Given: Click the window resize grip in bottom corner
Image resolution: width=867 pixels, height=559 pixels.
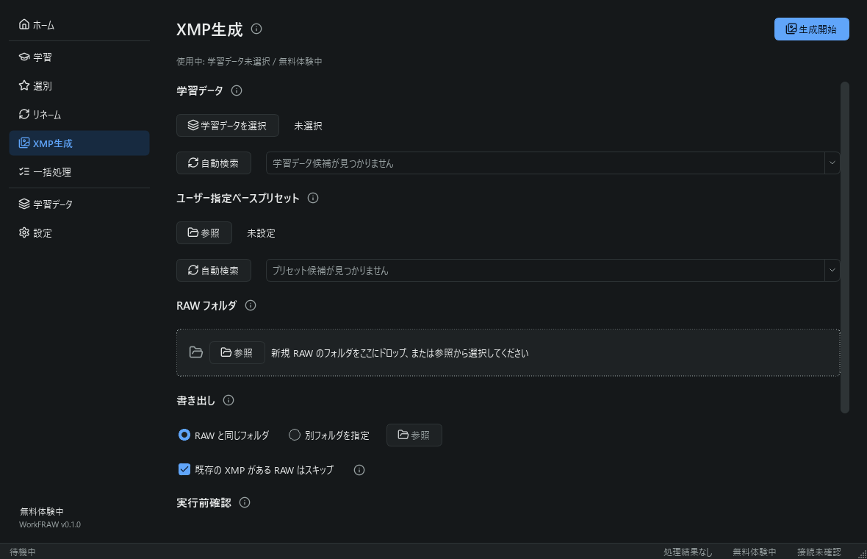Looking at the screenshot, I should tap(861, 553).
